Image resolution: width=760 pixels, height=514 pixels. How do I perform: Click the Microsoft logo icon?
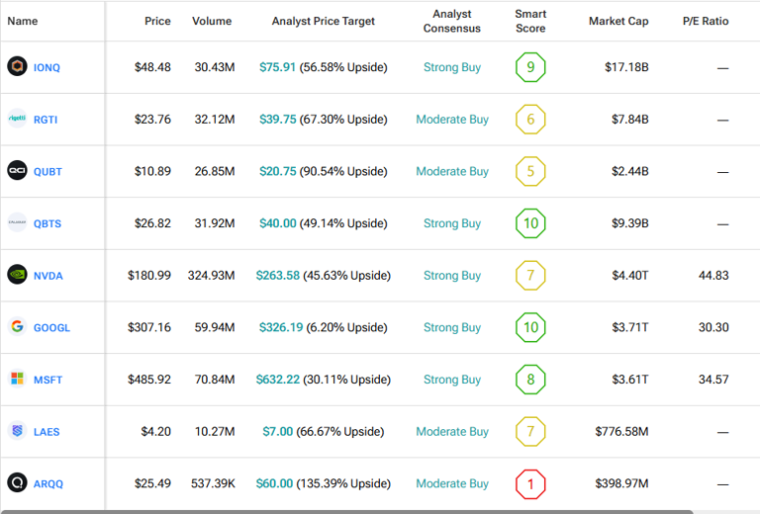coord(17,380)
